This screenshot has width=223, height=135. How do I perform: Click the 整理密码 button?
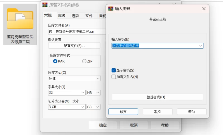pyautogui.click(x=157, y=97)
